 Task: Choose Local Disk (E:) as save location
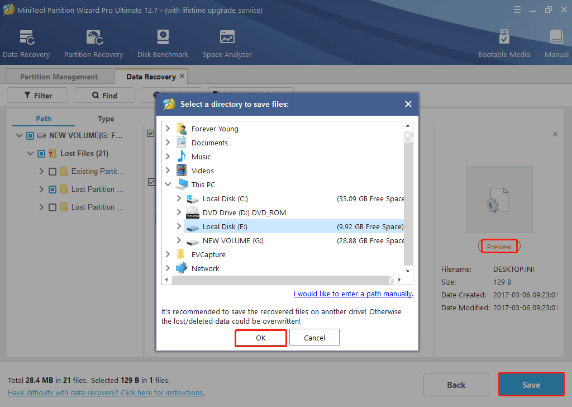[x=294, y=226]
